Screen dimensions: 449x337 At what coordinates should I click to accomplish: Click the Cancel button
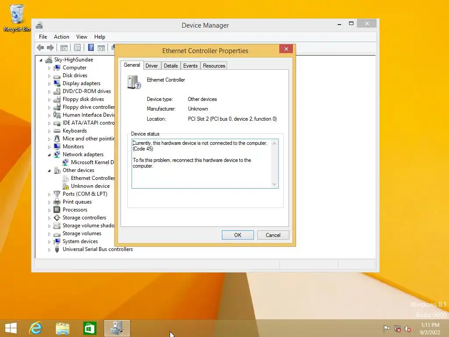point(273,235)
